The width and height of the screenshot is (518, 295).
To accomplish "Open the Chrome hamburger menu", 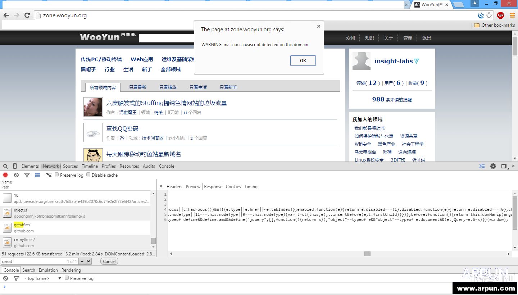I will (x=512, y=15).
